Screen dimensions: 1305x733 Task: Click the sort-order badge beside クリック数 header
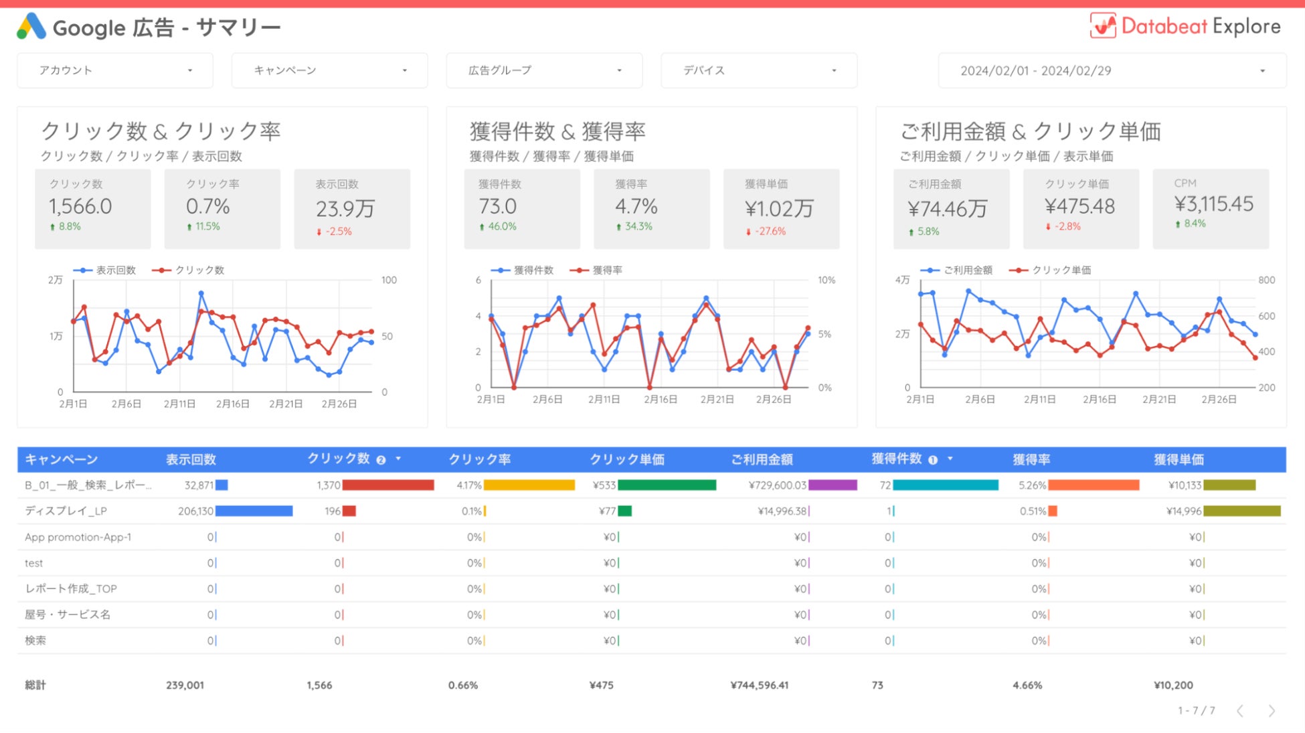pos(381,460)
